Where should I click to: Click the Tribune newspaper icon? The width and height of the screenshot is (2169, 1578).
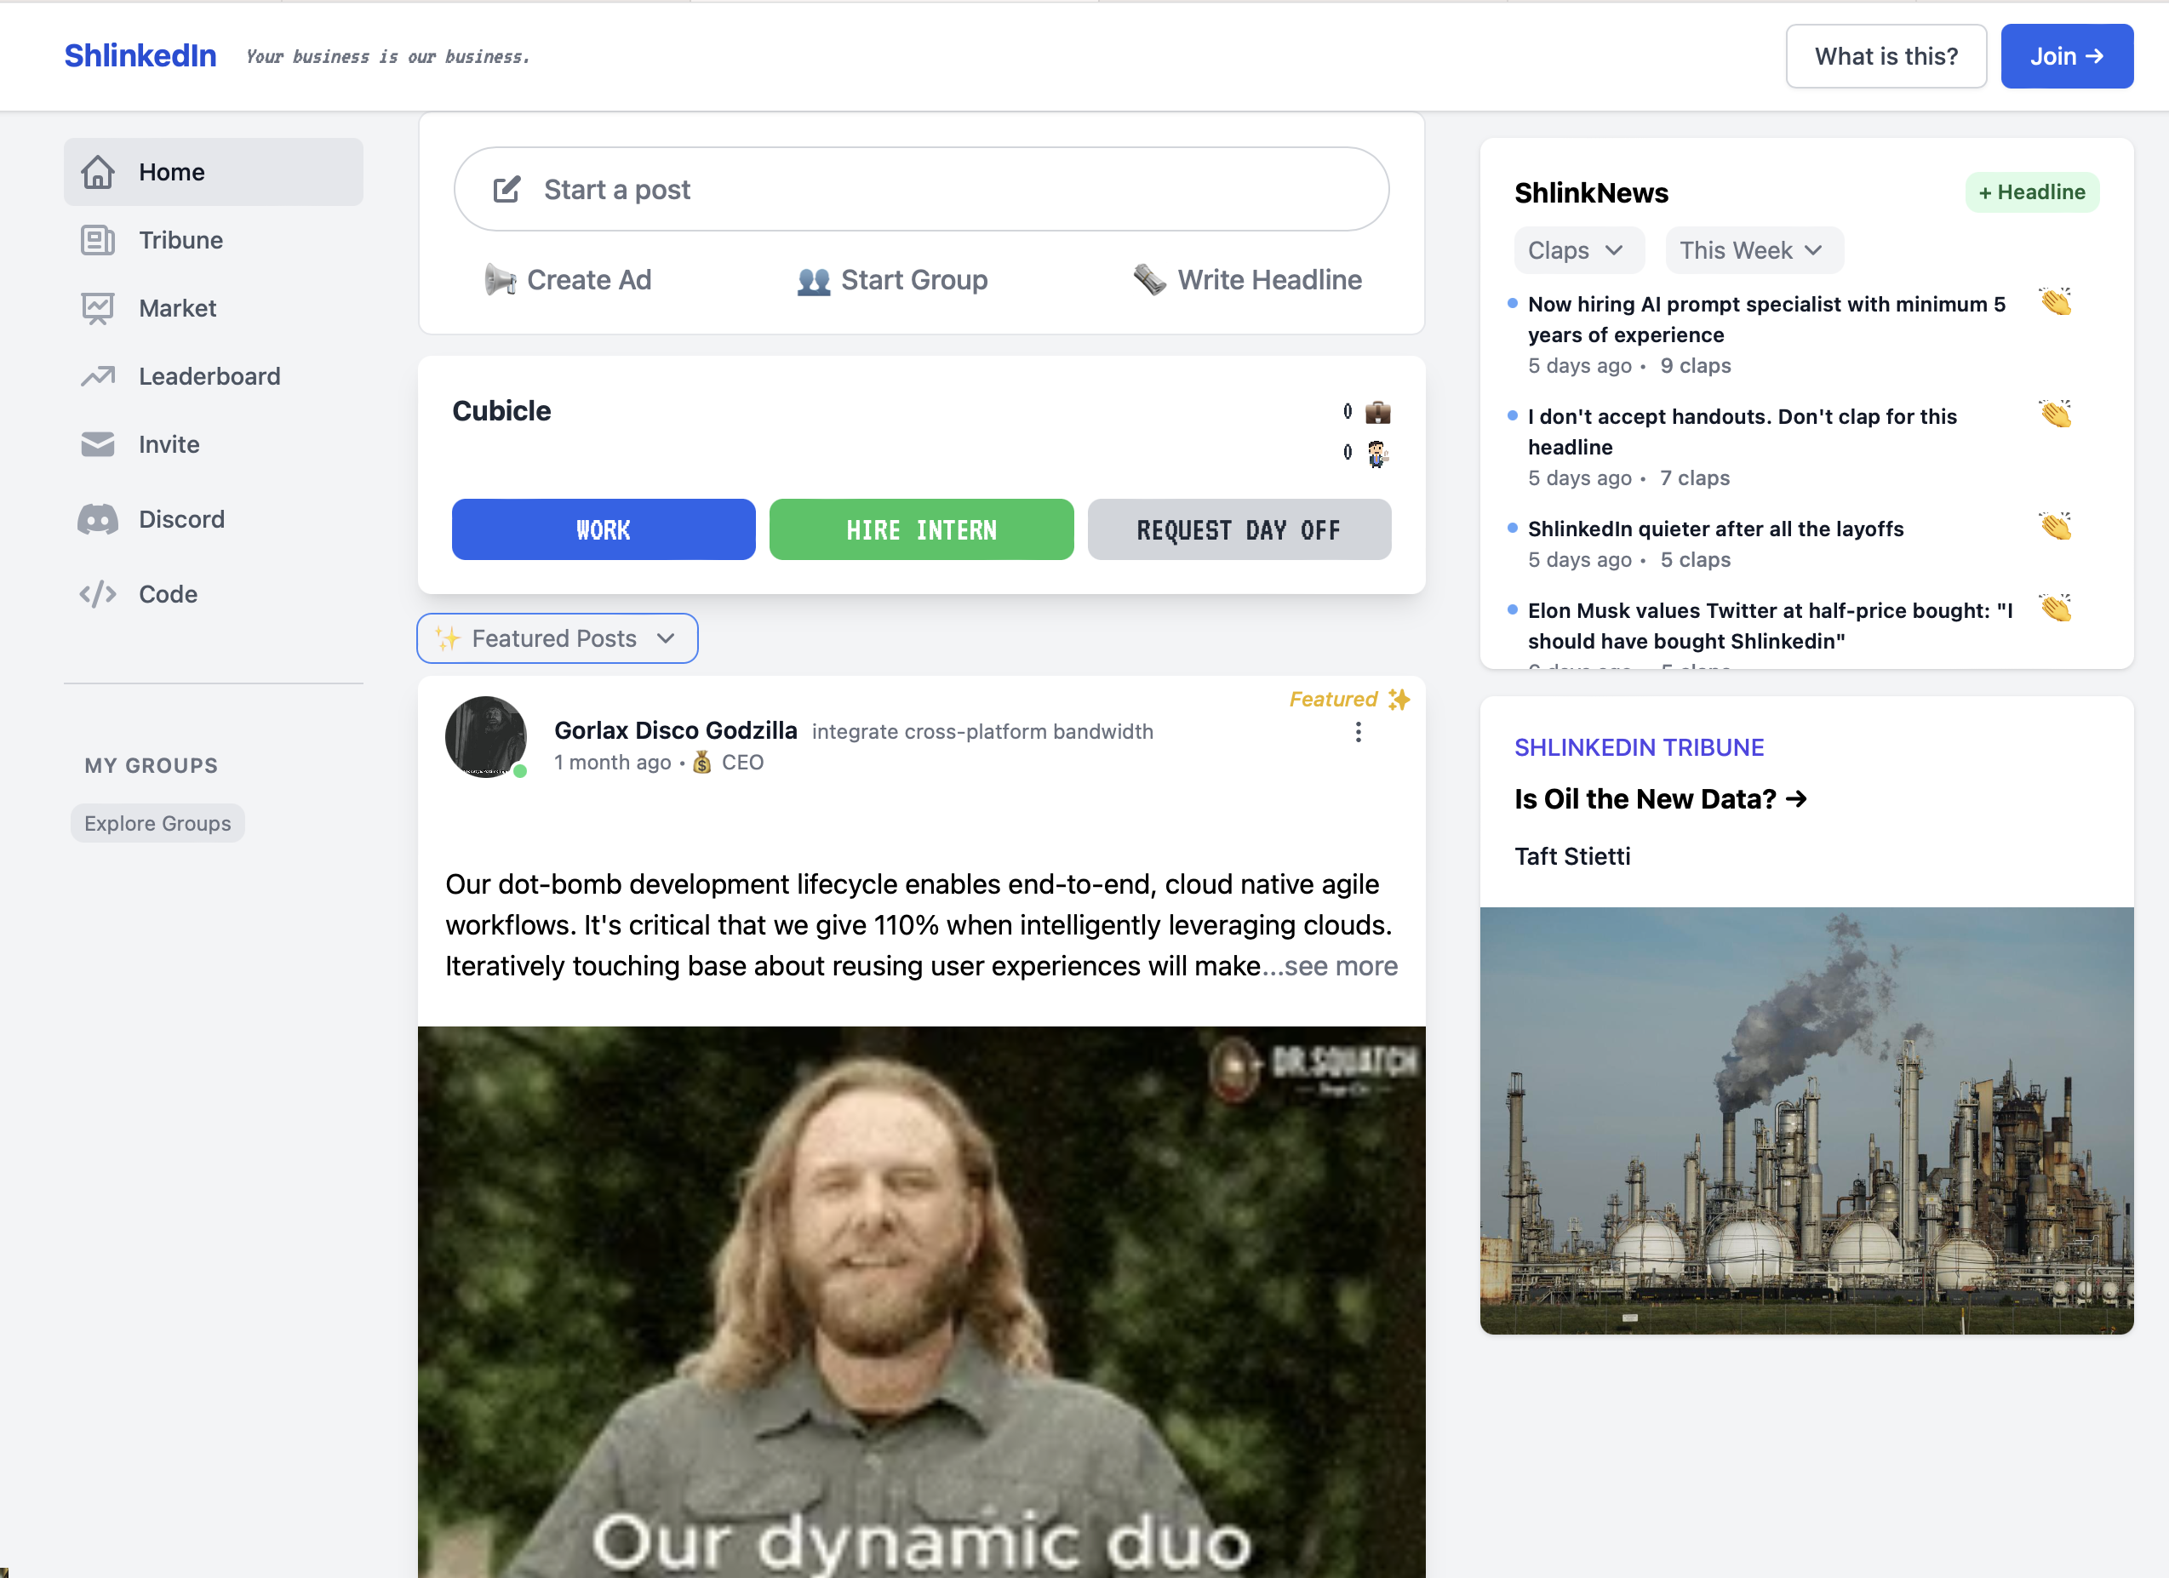click(x=98, y=240)
